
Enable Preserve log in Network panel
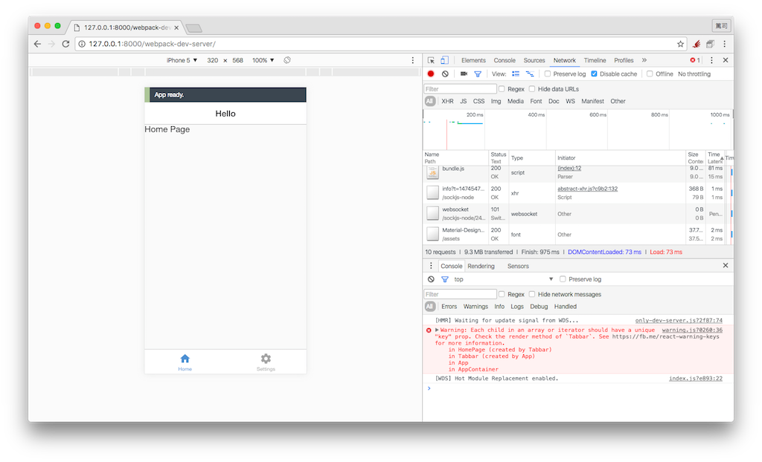[547, 74]
